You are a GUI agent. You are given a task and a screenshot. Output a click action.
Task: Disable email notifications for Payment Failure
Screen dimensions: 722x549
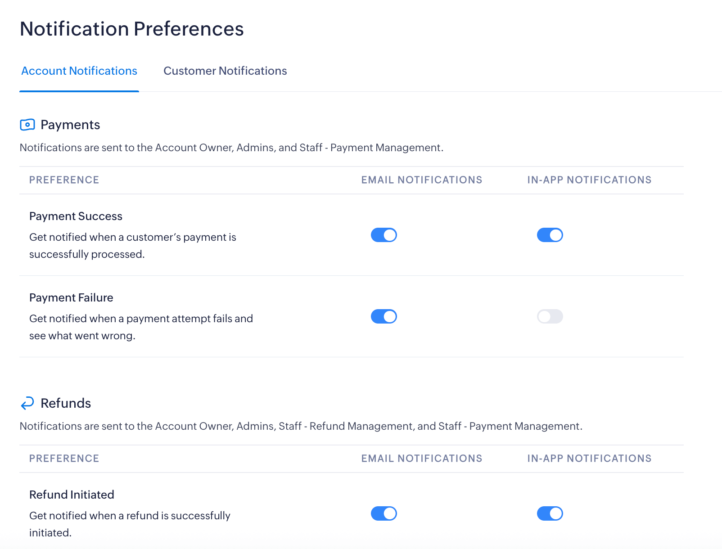(x=384, y=316)
